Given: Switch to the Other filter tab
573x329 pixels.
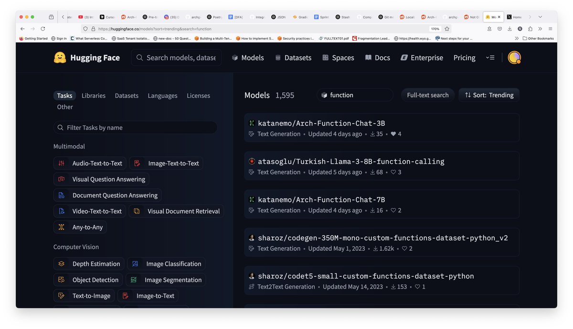Looking at the screenshot, I should click(65, 107).
